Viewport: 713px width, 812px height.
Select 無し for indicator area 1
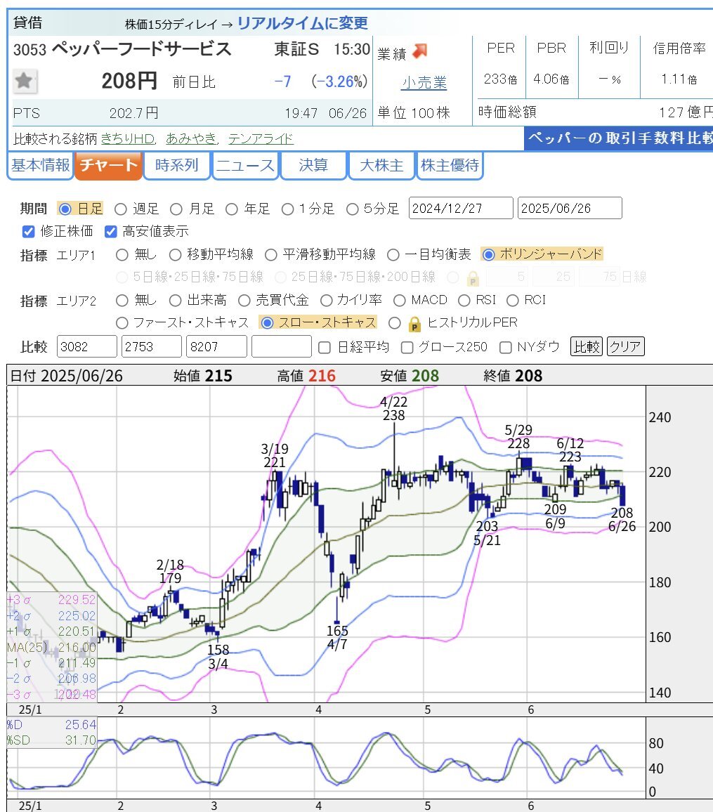(122, 255)
